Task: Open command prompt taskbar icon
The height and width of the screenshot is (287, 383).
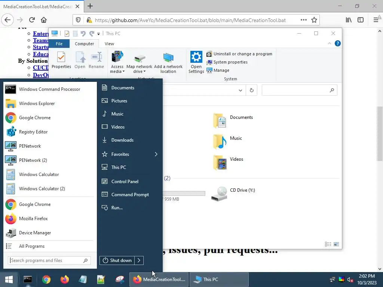Action: 28,280
